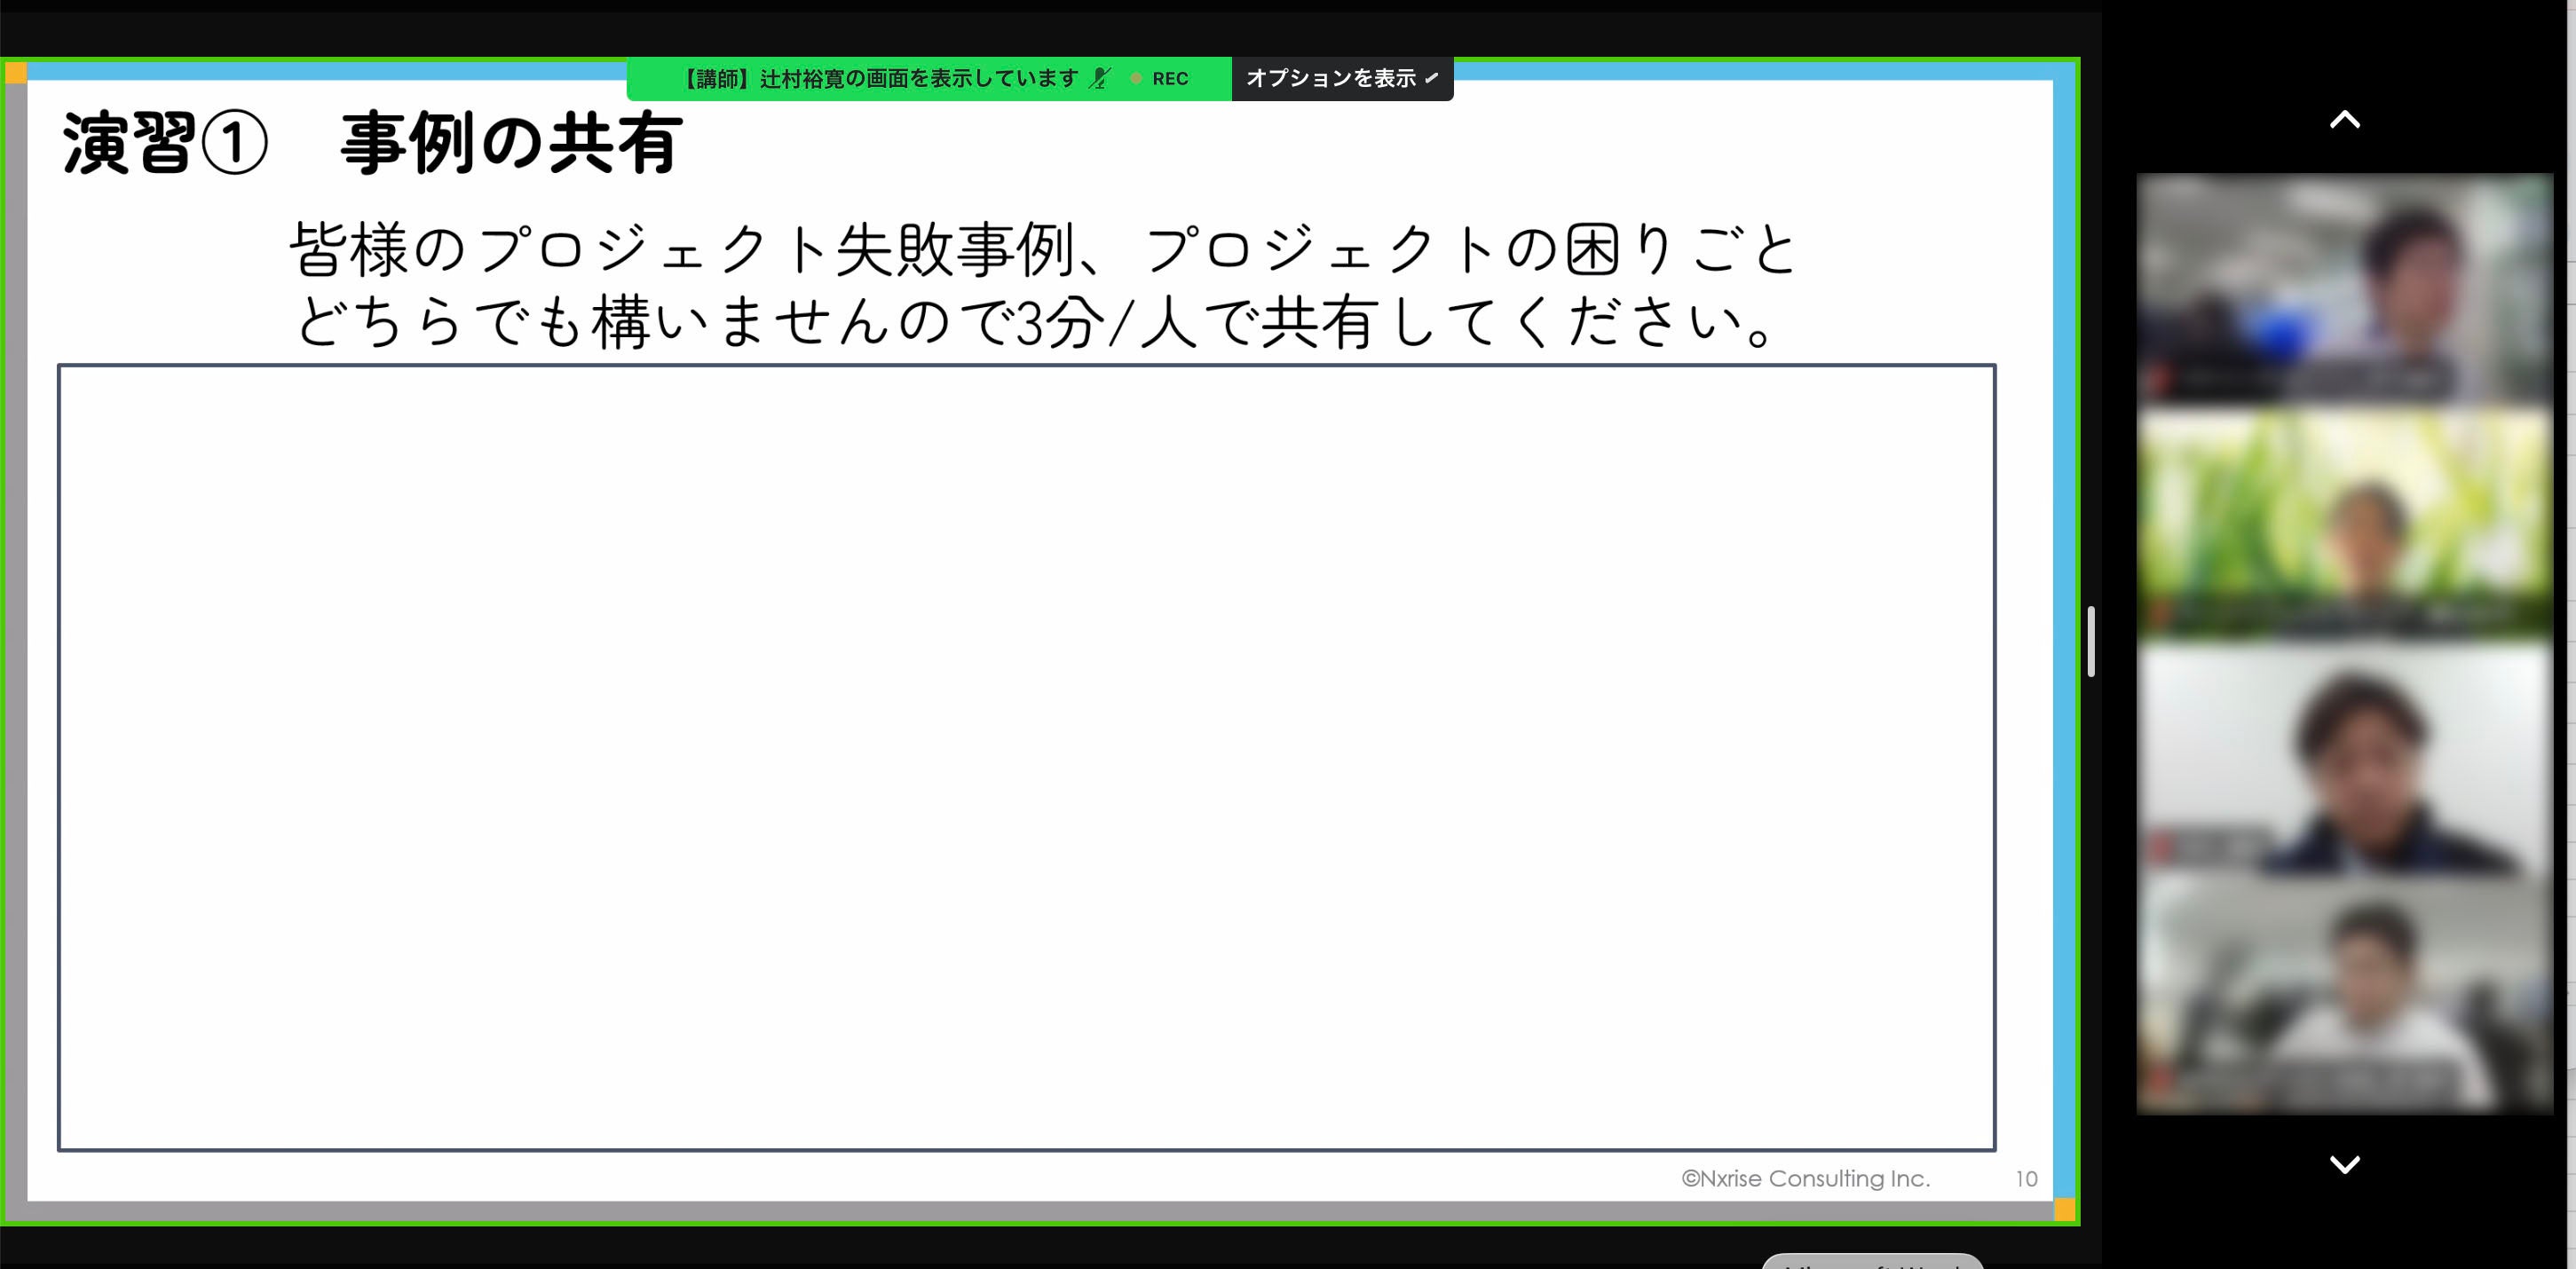Viewport: 2576px width, 1269px height.
Task: Click the green 画面を表示しています sharing banner text
Action: tap(880, 78)
